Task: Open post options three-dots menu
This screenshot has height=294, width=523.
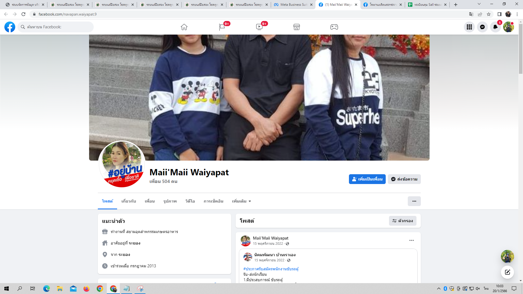Action: 411,240
